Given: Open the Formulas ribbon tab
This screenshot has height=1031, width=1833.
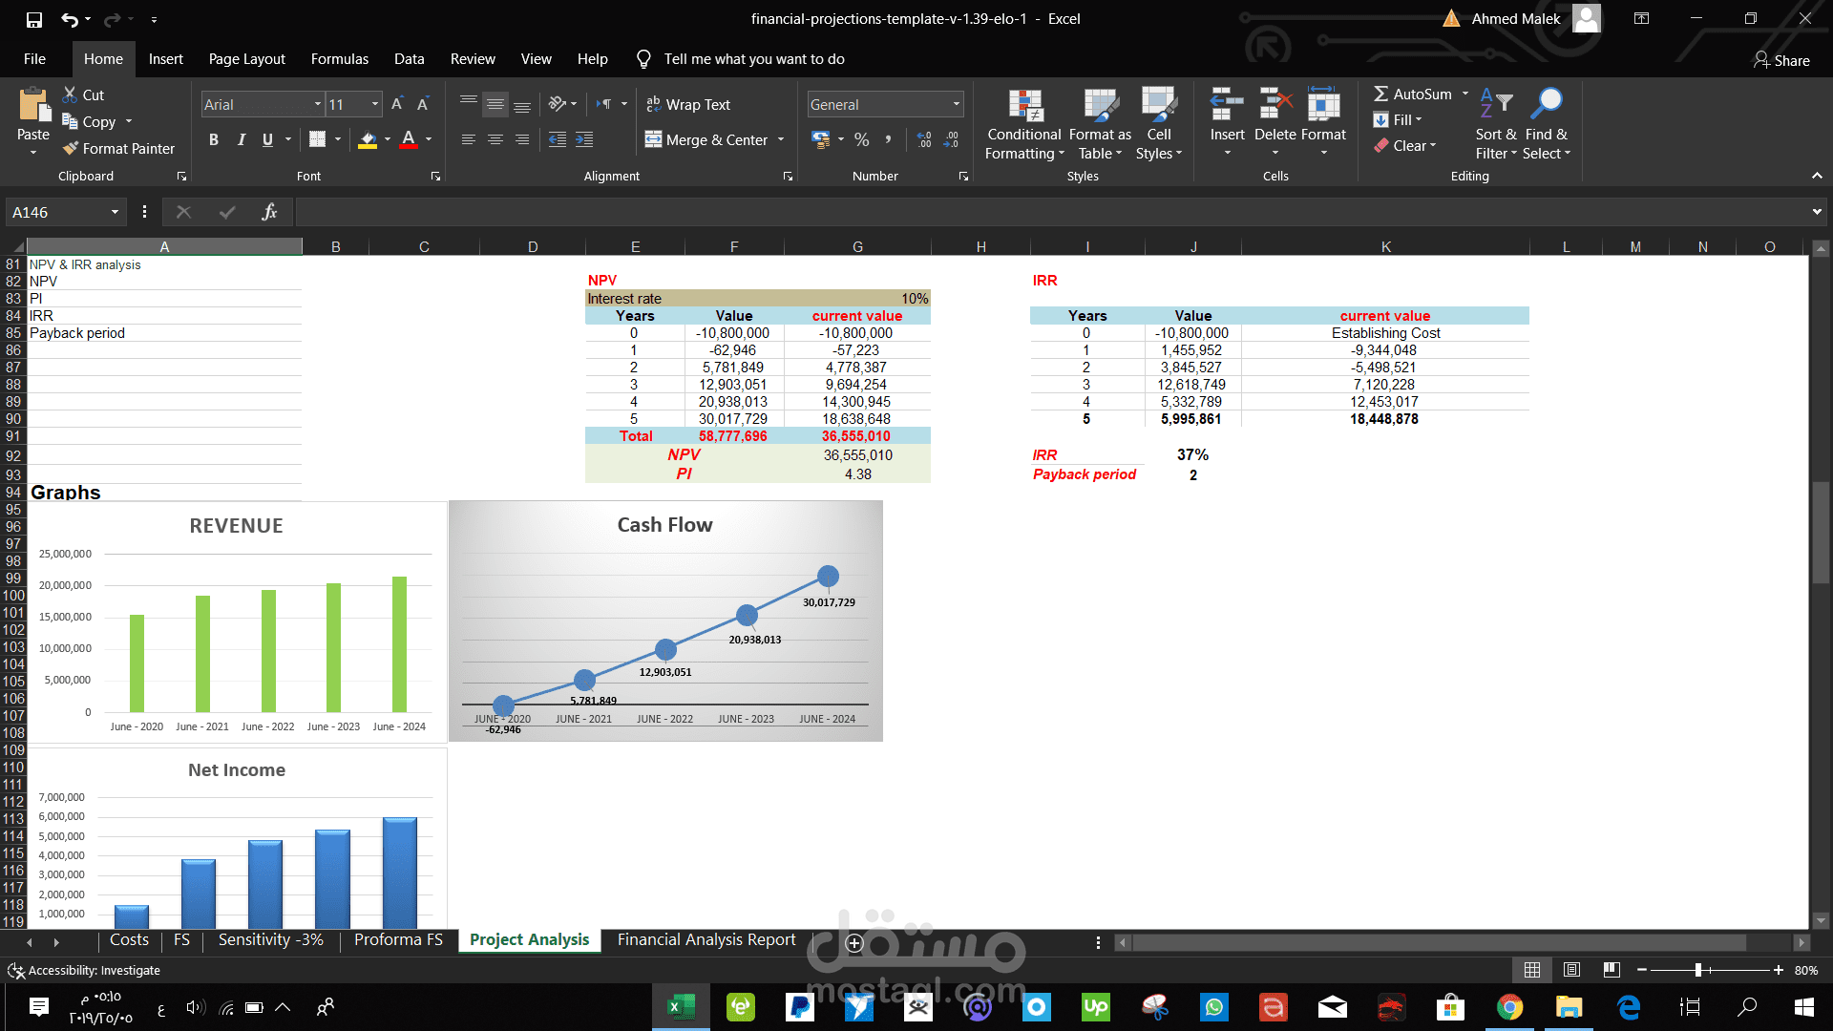Looking at the screenshot, I should coord(339,59).
